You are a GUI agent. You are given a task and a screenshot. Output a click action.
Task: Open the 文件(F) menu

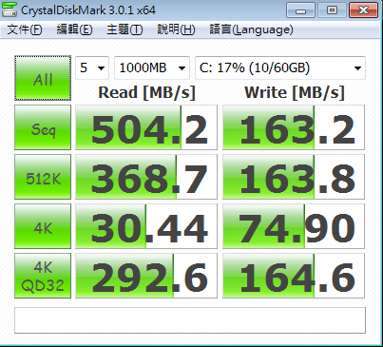25,29
